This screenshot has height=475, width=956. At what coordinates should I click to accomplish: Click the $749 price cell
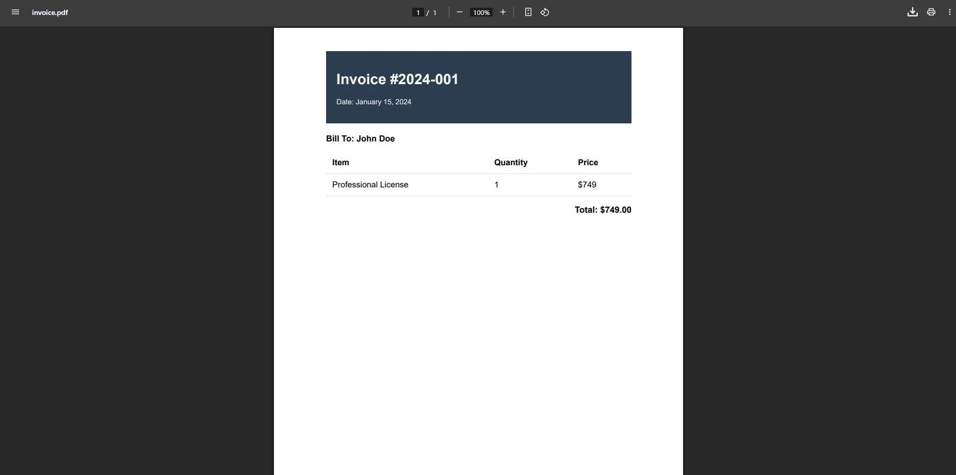(x=587, y=184)
